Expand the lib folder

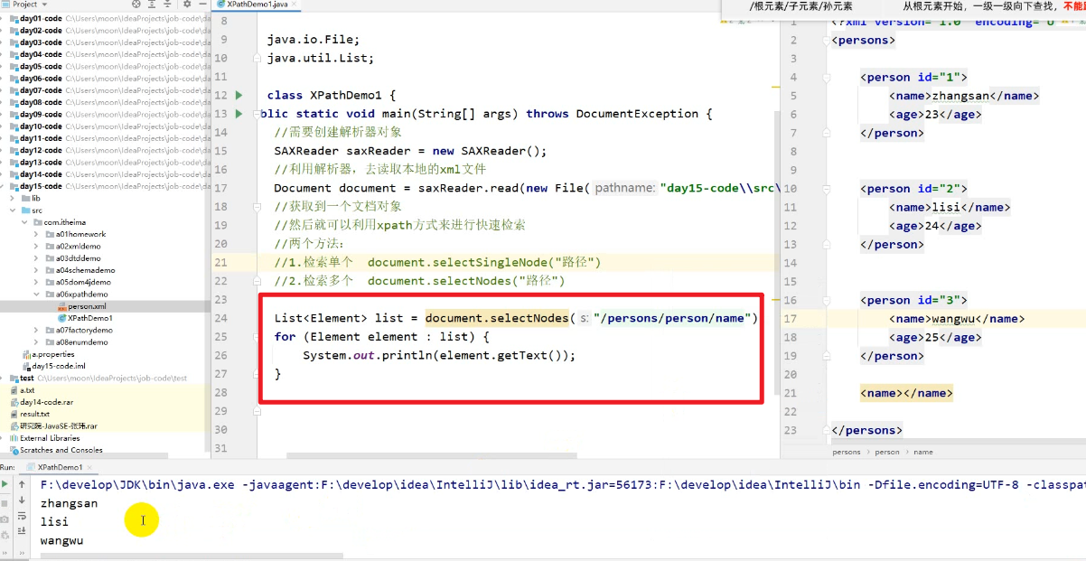click(13, 198)
